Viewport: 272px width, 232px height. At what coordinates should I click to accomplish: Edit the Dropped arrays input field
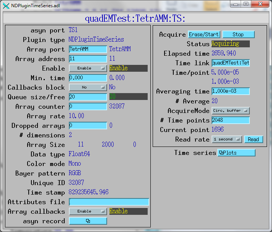tap(88, 126)
